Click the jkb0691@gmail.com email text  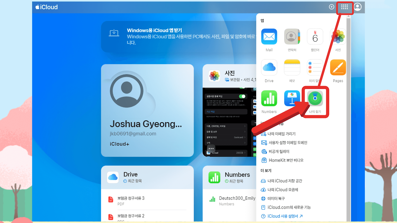tap(133, 134)
